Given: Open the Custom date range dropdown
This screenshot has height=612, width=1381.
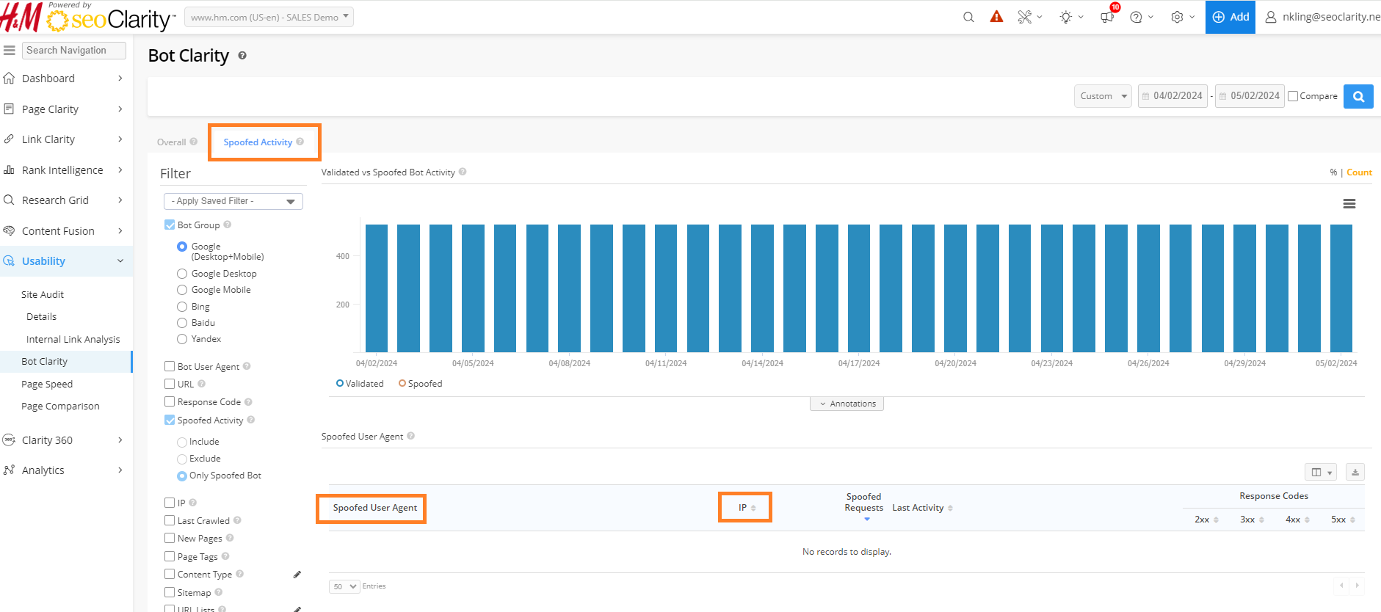Looking at the screenshot, I should [1102, 96].
